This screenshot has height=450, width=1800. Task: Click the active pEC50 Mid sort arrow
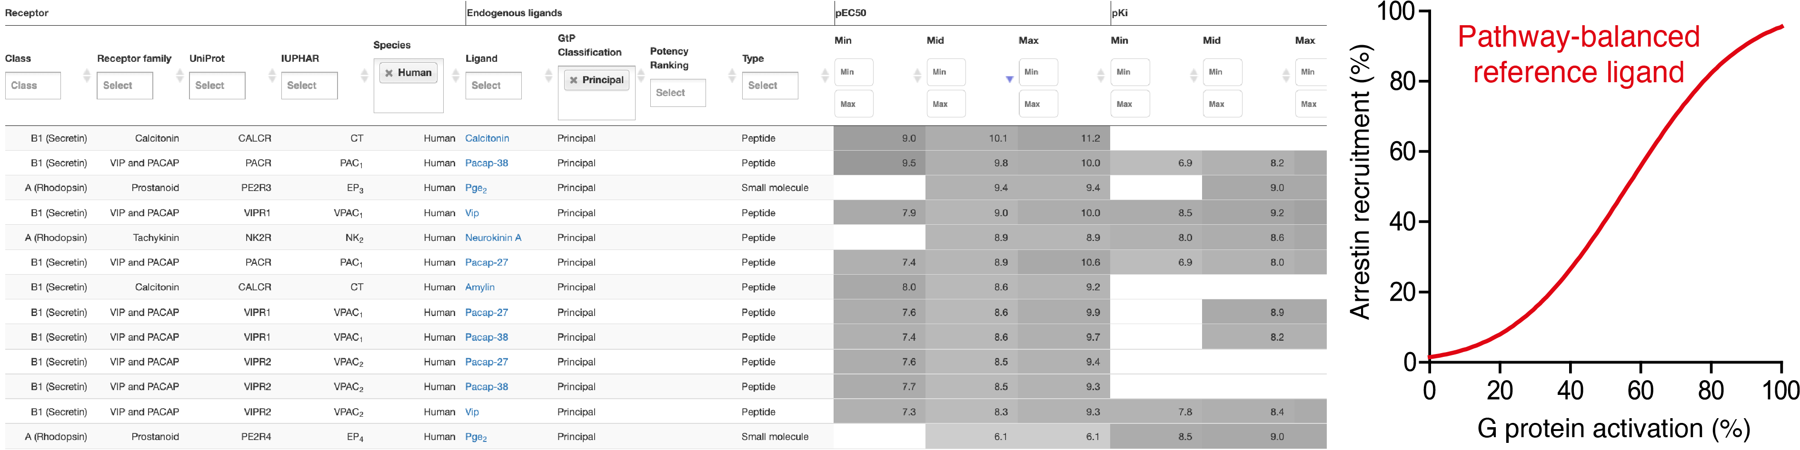(x=1009, y=79)
